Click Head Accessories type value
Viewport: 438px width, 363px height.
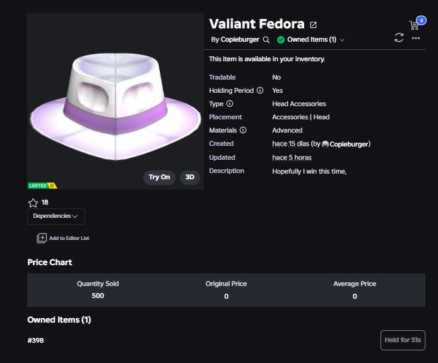tap(299, 104)
